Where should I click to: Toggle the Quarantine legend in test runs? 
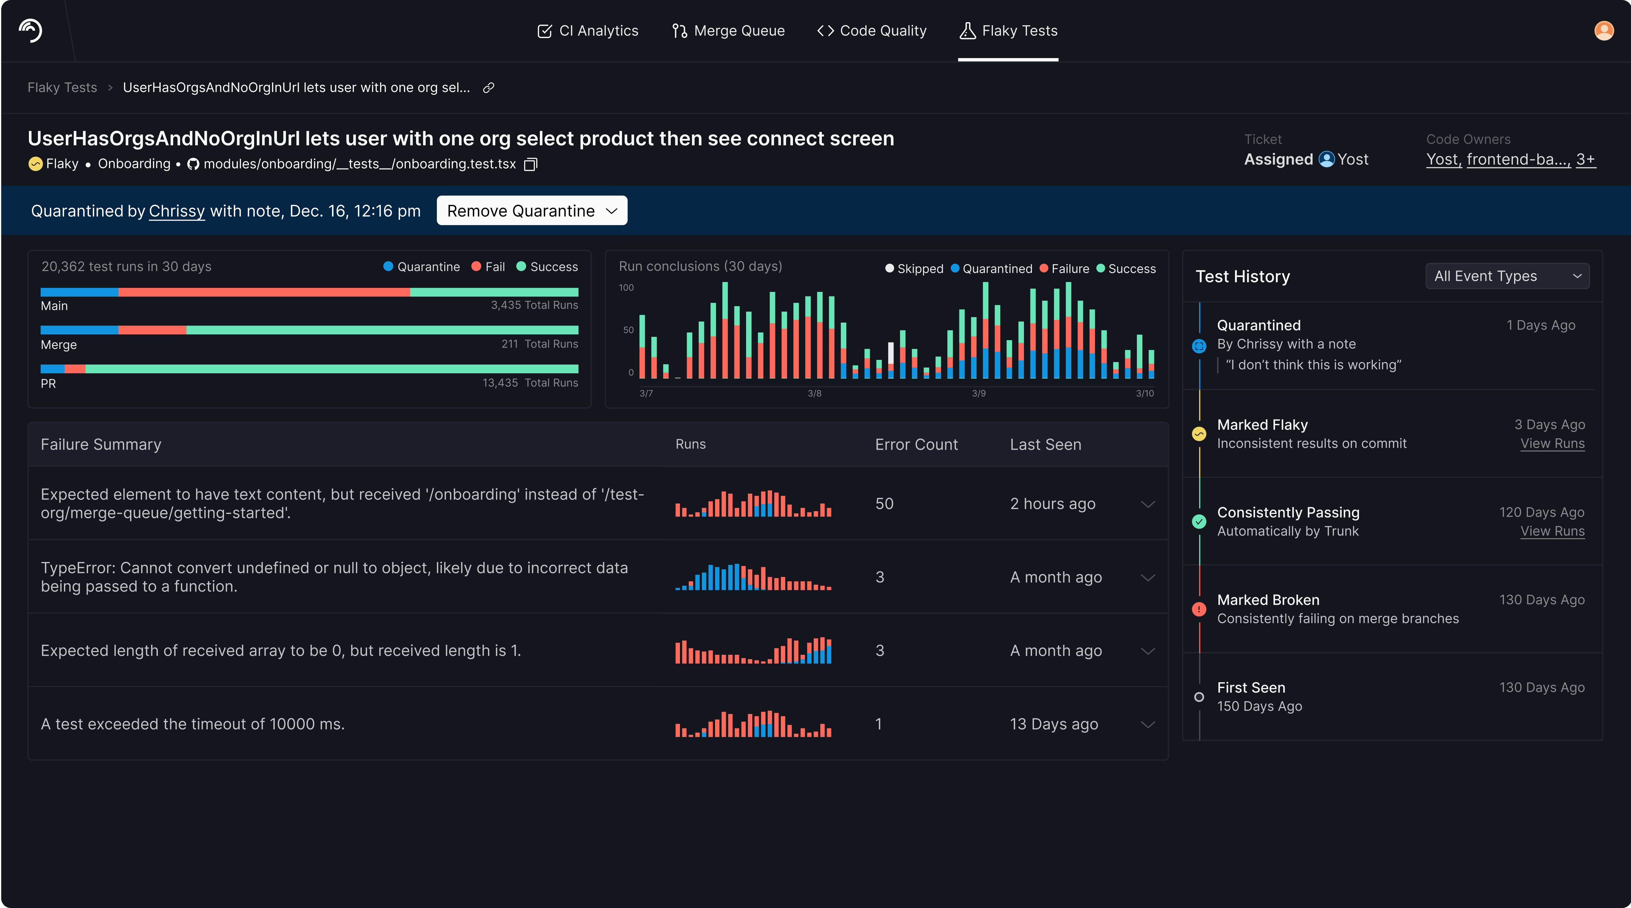tap(422, 267)
